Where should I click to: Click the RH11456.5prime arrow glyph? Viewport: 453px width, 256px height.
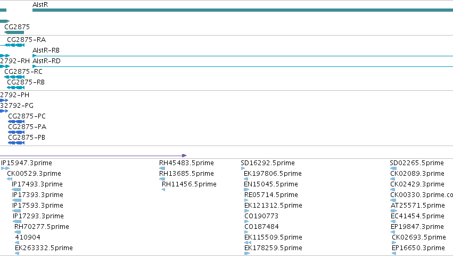click(163, 190)
